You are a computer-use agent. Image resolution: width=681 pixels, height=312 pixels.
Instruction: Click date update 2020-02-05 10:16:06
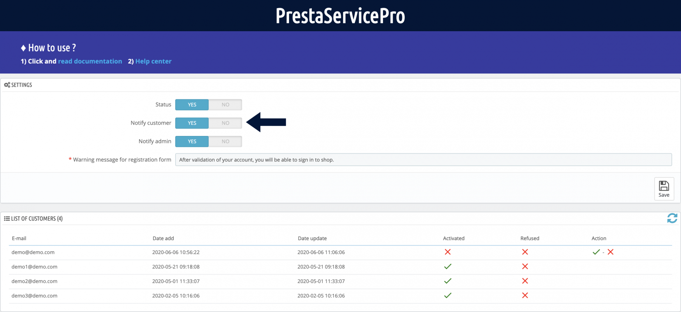click(321, 296)
